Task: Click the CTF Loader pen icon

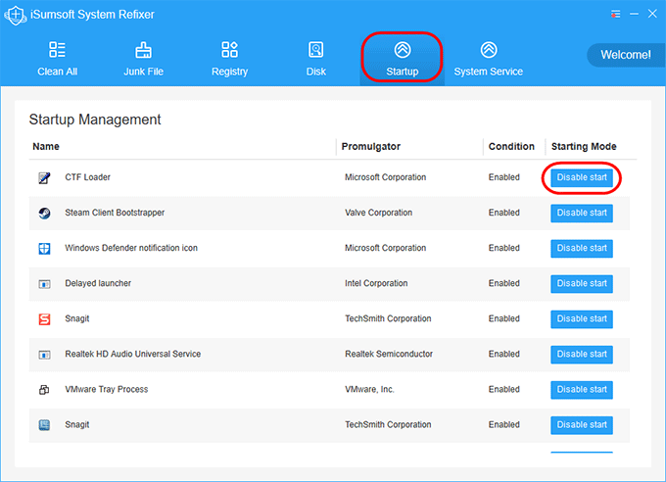Action: coord(45,177)
